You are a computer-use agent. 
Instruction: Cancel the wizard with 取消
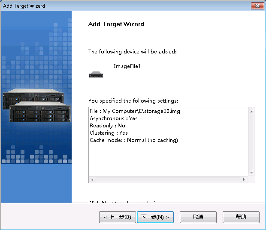point(198,217)
